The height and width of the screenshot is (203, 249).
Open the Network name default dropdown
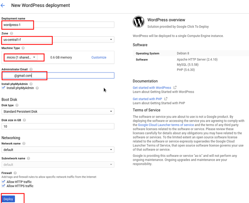click(x=58, y=150)
